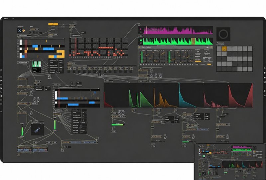Screen dimensions: 266x180
Task: Play the purple waveform clip
Action: click(141, 29)
